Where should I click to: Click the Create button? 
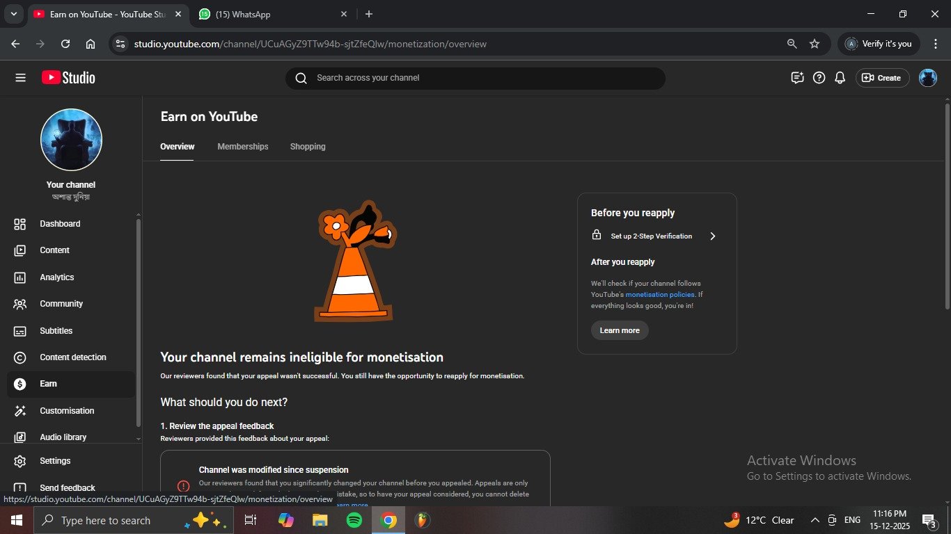(881, 78)
